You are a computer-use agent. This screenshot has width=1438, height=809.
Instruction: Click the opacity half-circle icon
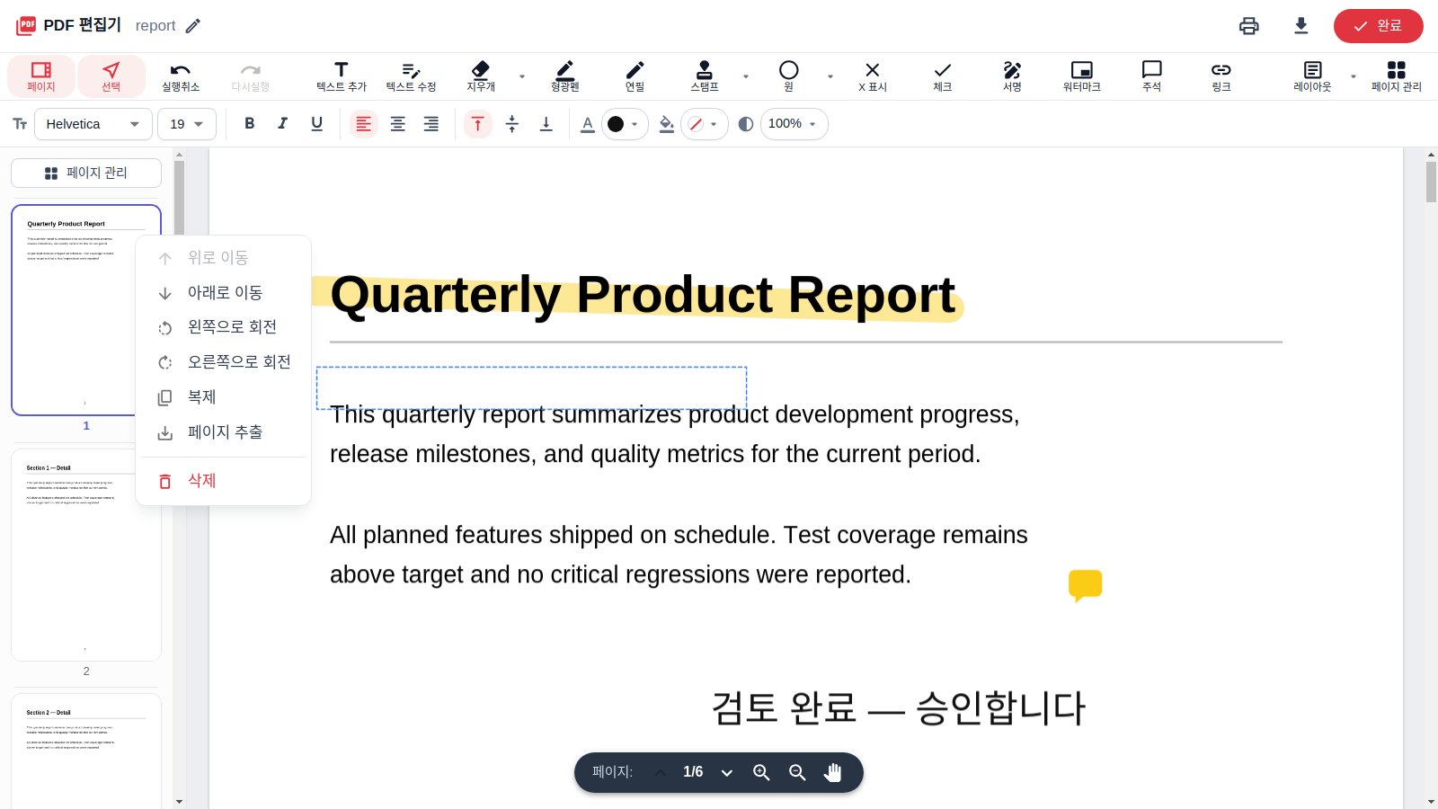tap(746, 124)
